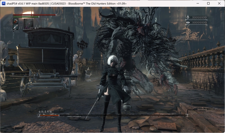Minimize the shadPS4 window
Screen dimensions: 225x133
click(198, 3)
